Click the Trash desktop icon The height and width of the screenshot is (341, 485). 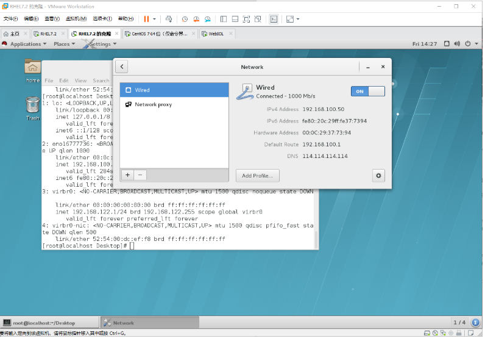click(32, 109)
